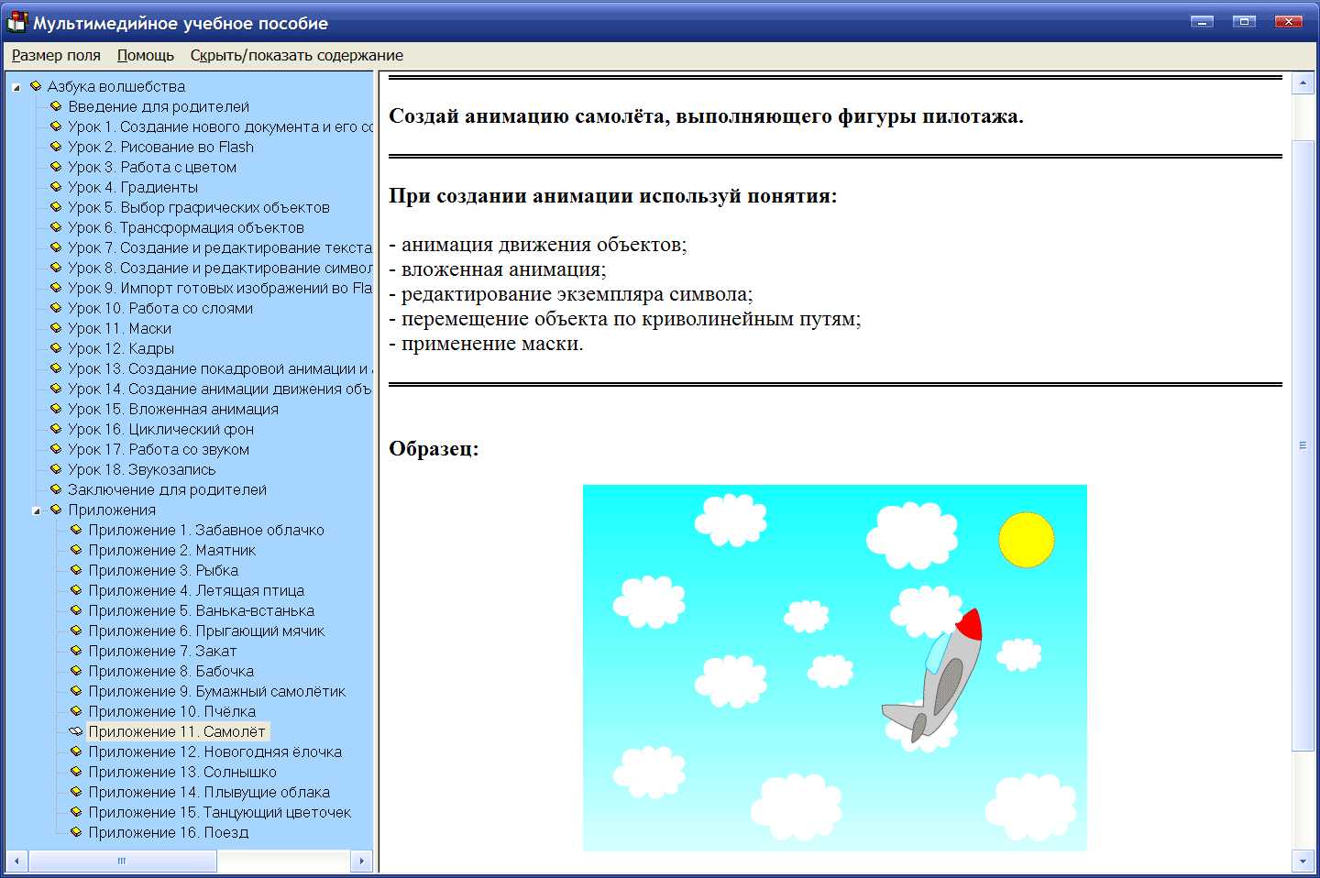Click the book icon next to Урок 2. Рисование во Flash
Image resolution: width=1320 pixels, height=878 pixels.
tap(55, 147)
